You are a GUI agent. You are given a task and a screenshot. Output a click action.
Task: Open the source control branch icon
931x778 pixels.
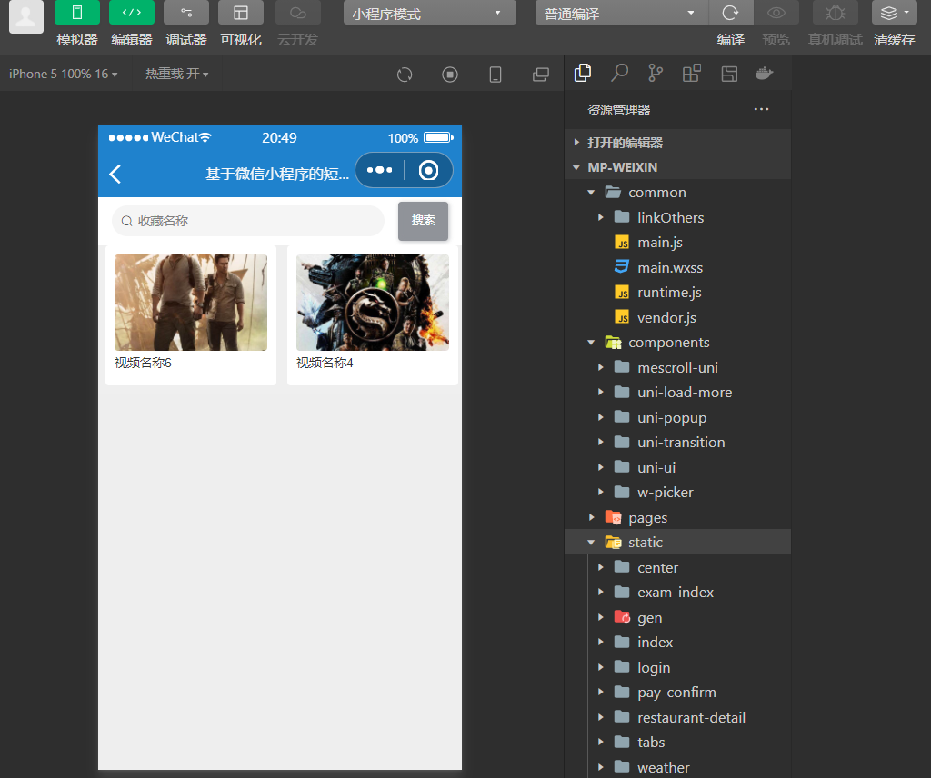(x=656, y=74)
